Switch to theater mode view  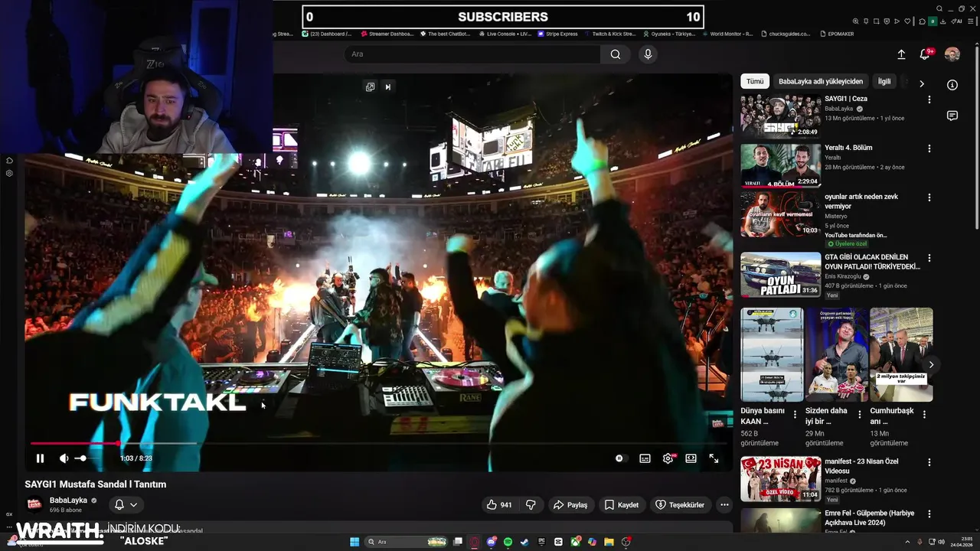[691, 458]
